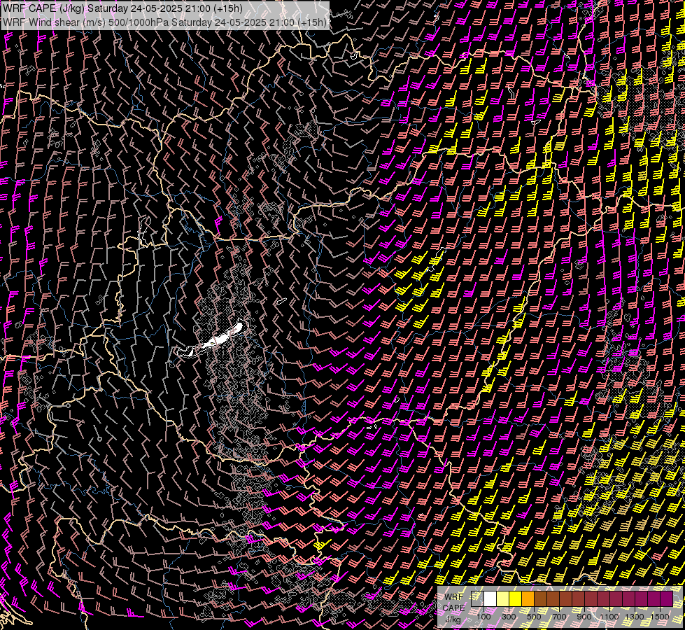
Task: Click the WRF label in the legend
Action: pyautogui.click(x=453, y=596)
